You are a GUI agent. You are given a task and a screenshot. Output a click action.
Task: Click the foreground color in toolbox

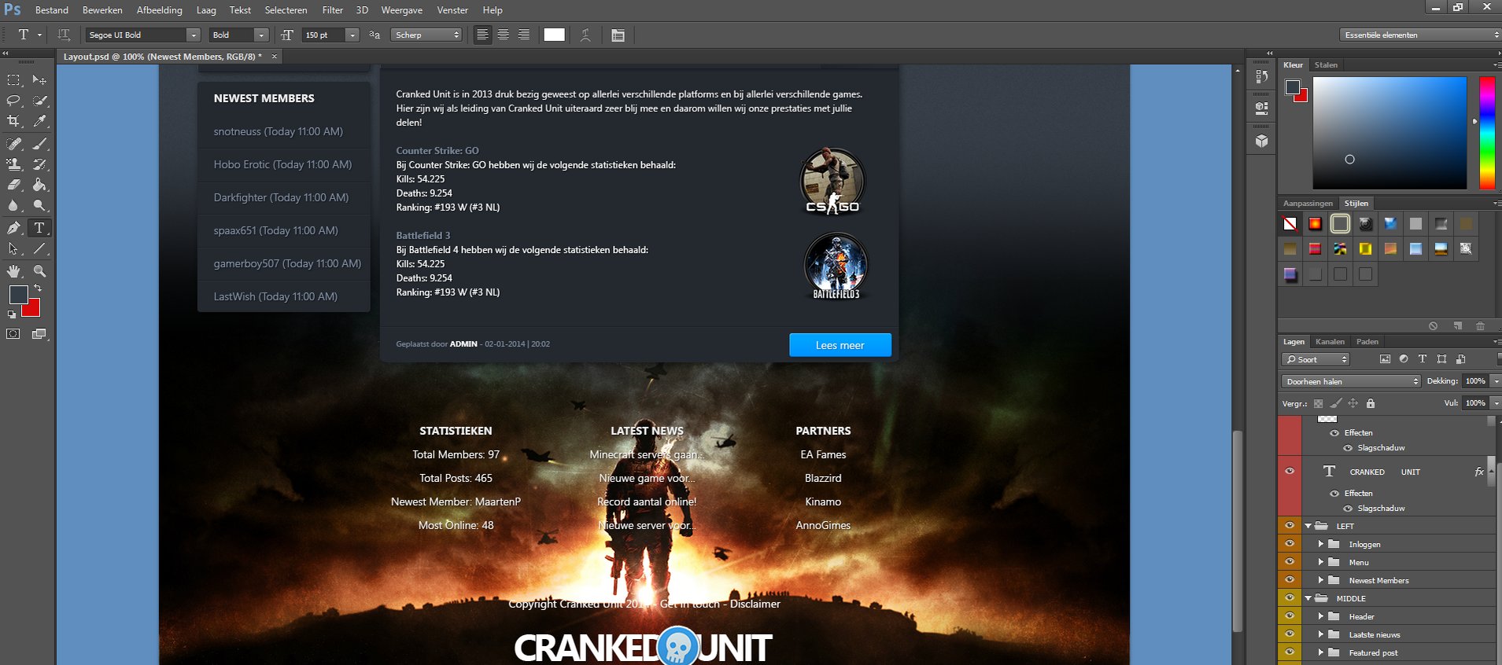pos(18,295)
